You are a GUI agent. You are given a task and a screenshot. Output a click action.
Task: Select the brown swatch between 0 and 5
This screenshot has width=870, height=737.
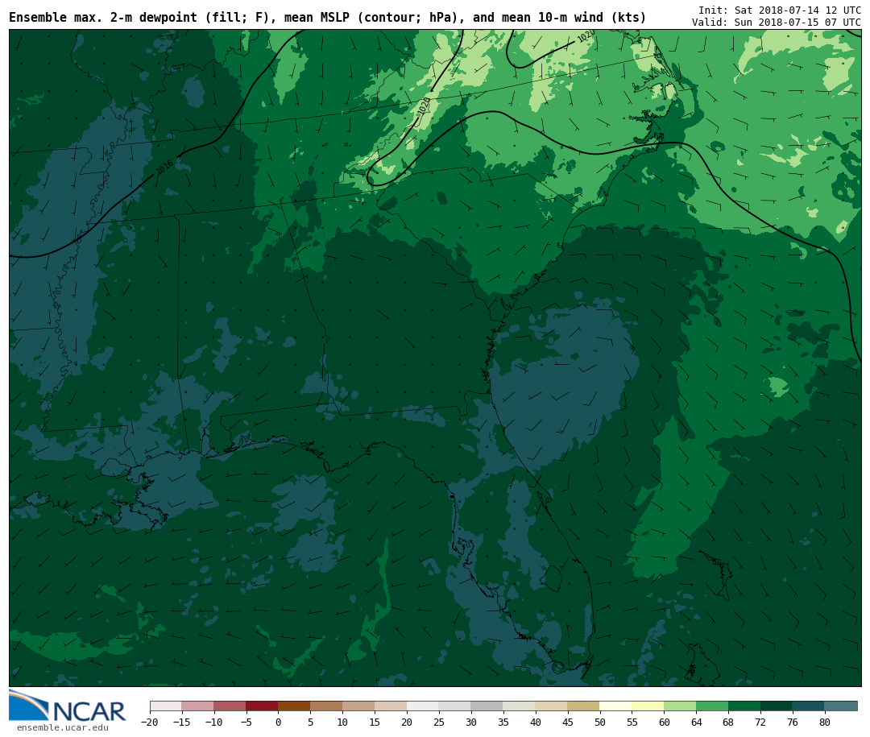pos(294,706)
